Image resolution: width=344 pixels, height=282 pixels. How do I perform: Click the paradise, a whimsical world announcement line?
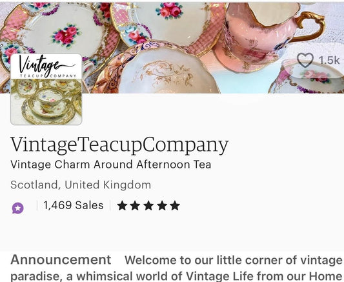pos(177,277)
